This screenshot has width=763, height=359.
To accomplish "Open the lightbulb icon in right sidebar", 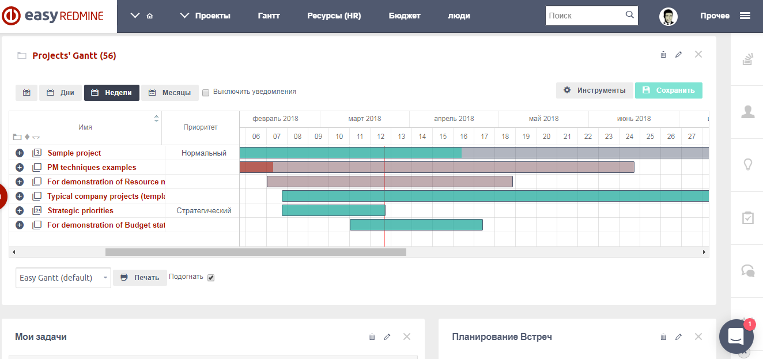I will coord(747,165).
